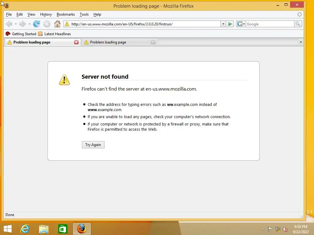Click the search magnifier button
Image resolution: width=314 pixels, height=235 pixels.
coord(298,24)
